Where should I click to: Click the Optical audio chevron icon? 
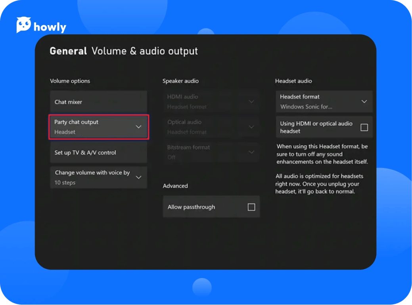coord(251,127)
